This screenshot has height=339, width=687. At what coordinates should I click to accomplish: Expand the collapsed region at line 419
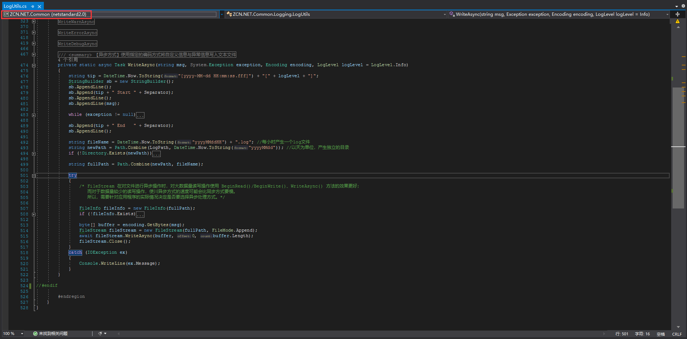click(x=34, y=43)
